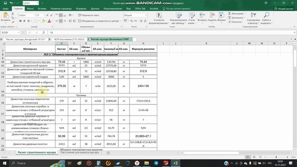297x167 pixels.
Task: Toggle align text left
Action: point(57,21)
